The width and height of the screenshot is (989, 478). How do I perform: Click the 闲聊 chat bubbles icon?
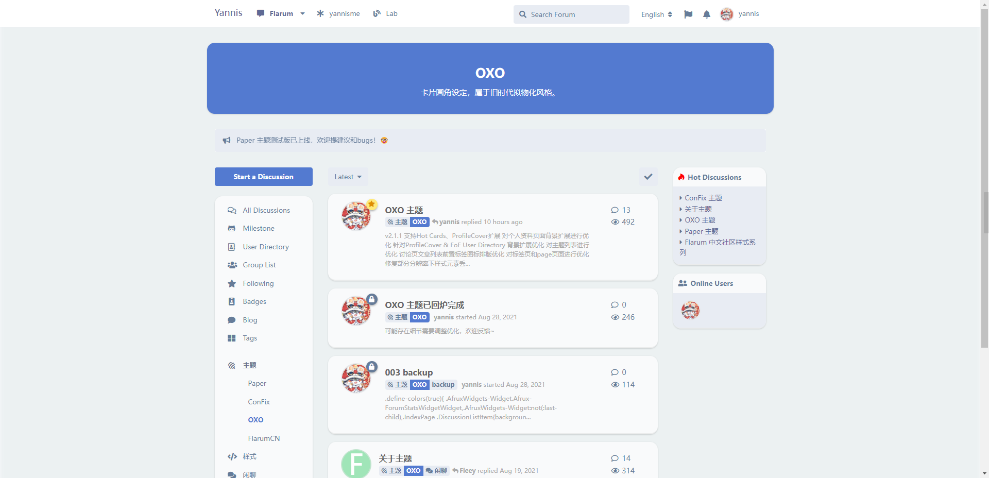coord(232,474)
